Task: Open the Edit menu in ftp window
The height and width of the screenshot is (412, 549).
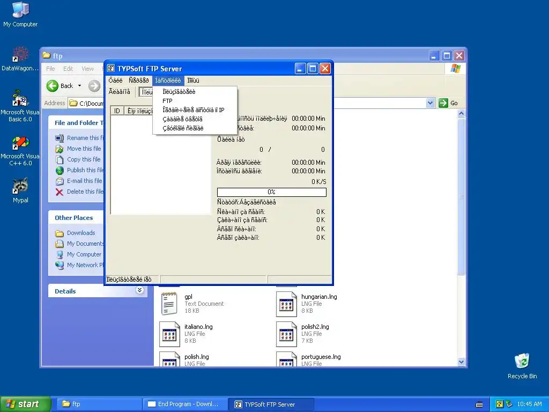Action: (x=68, y=69)
